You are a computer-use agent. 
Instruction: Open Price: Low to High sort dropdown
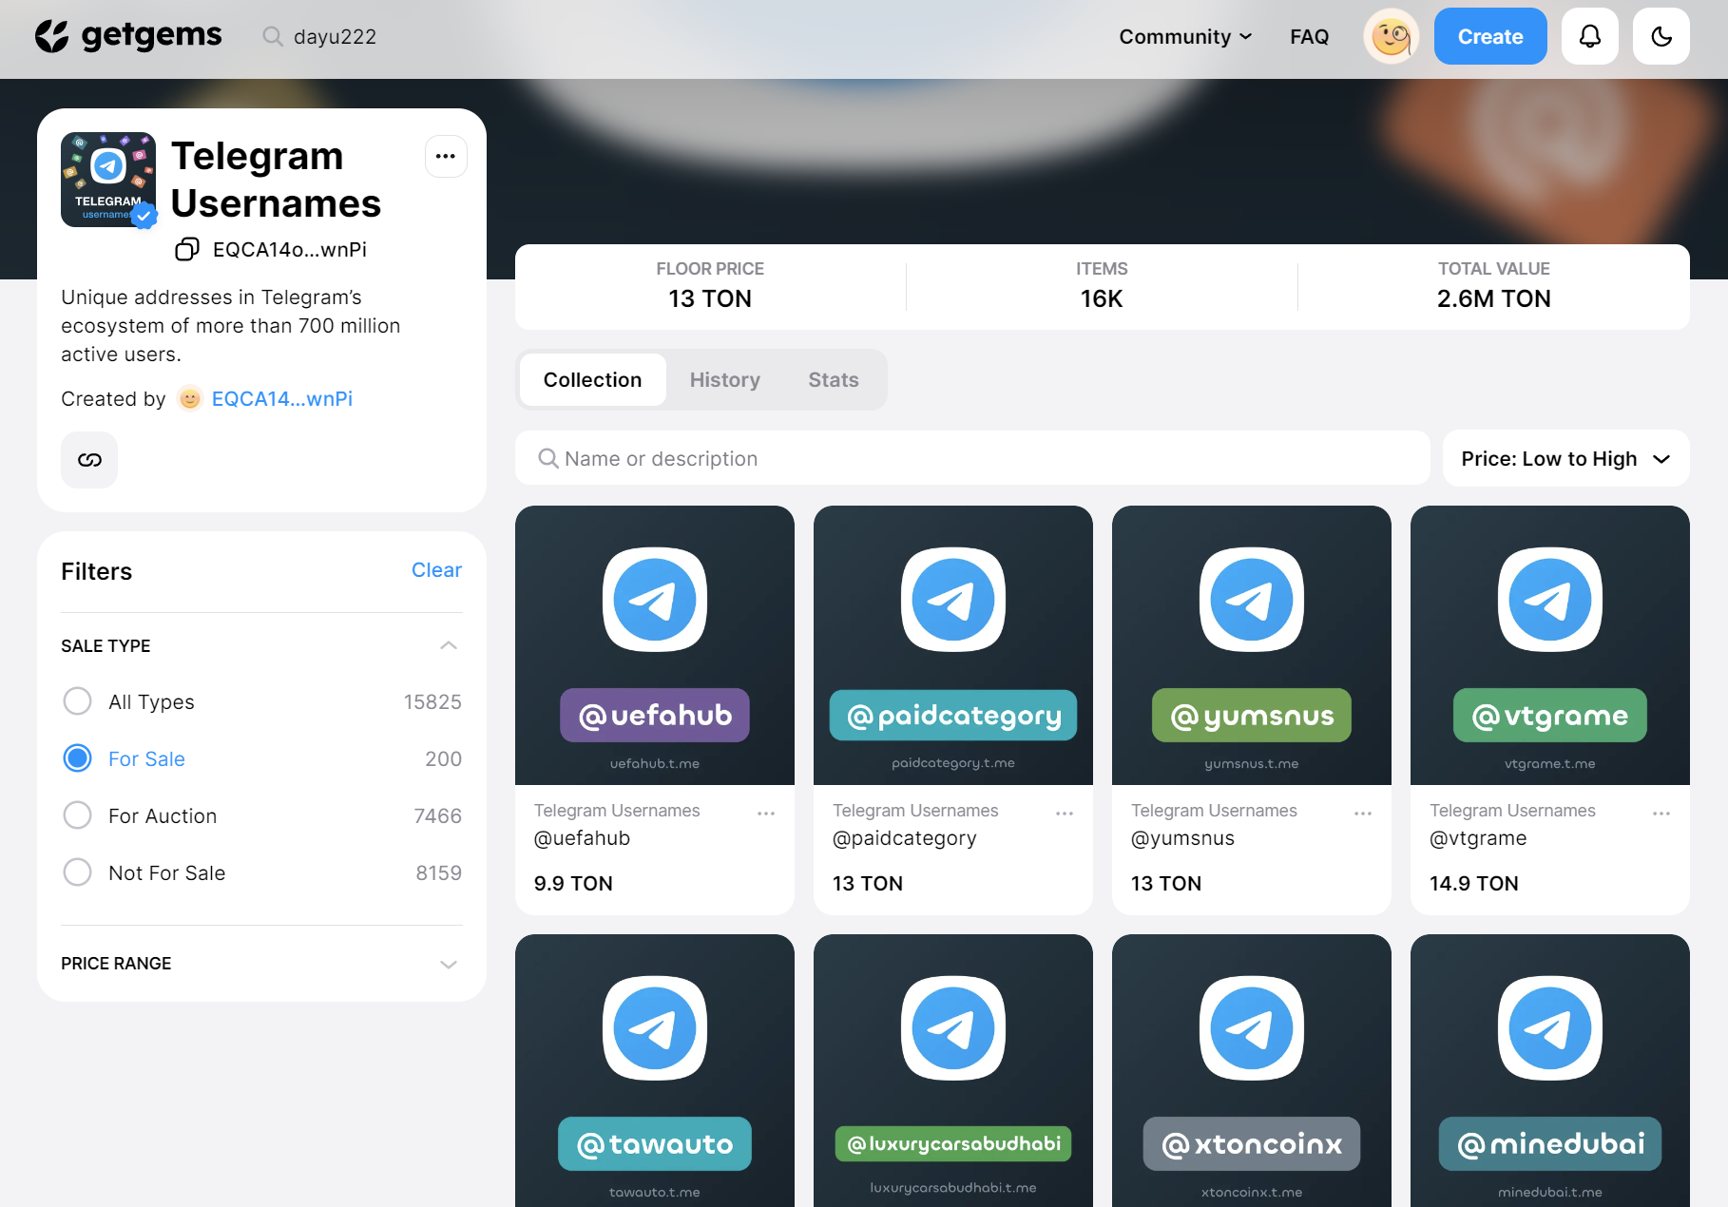1565,458
